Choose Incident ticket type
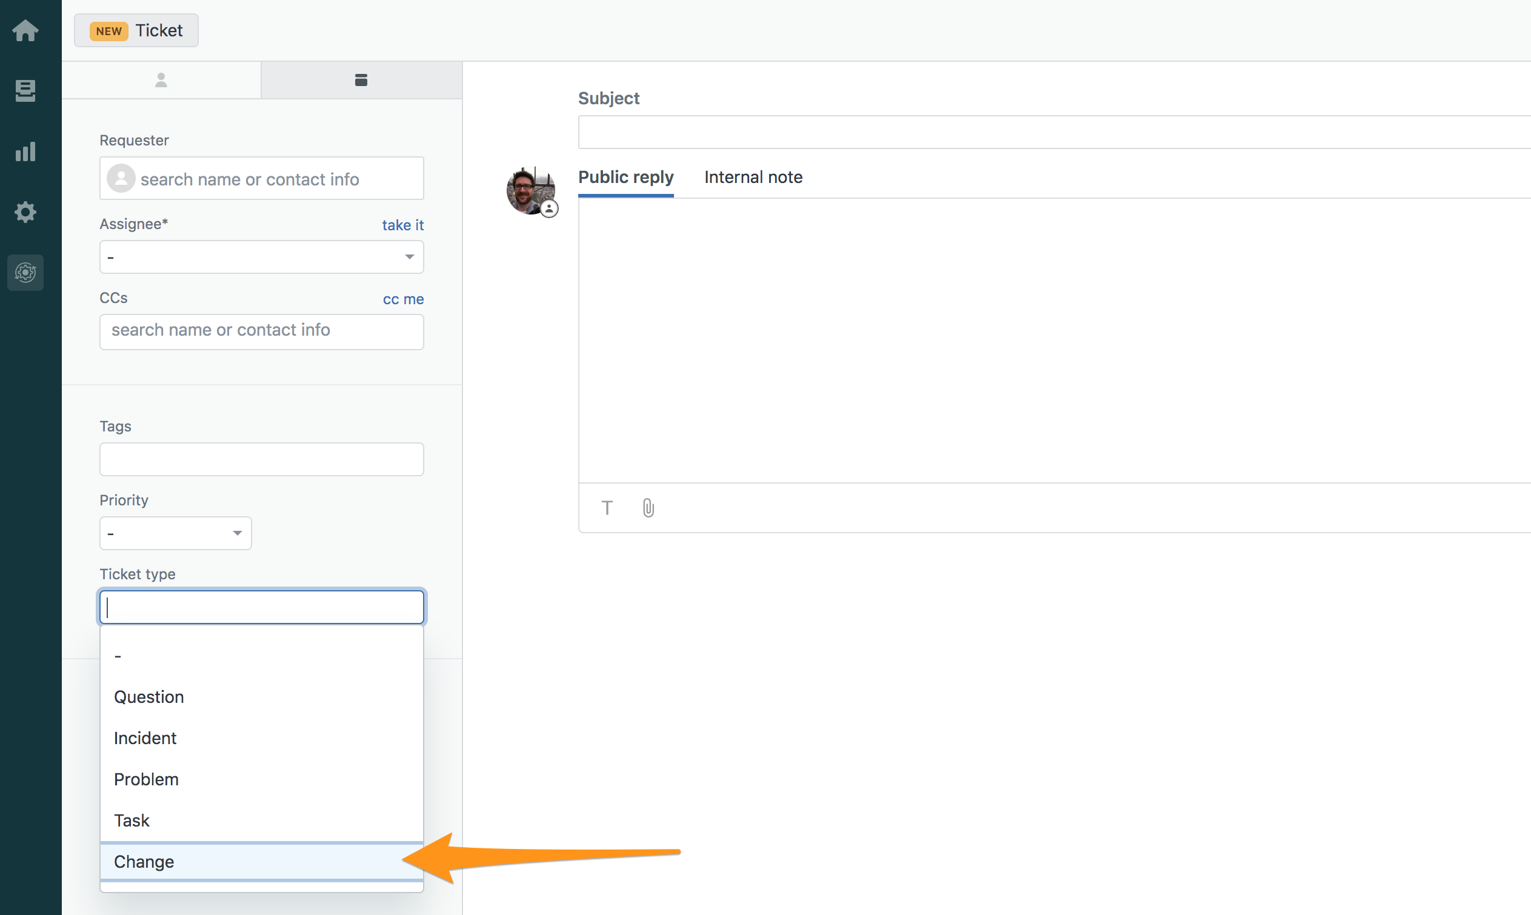The image size is (1531, 915). point(261,738)
